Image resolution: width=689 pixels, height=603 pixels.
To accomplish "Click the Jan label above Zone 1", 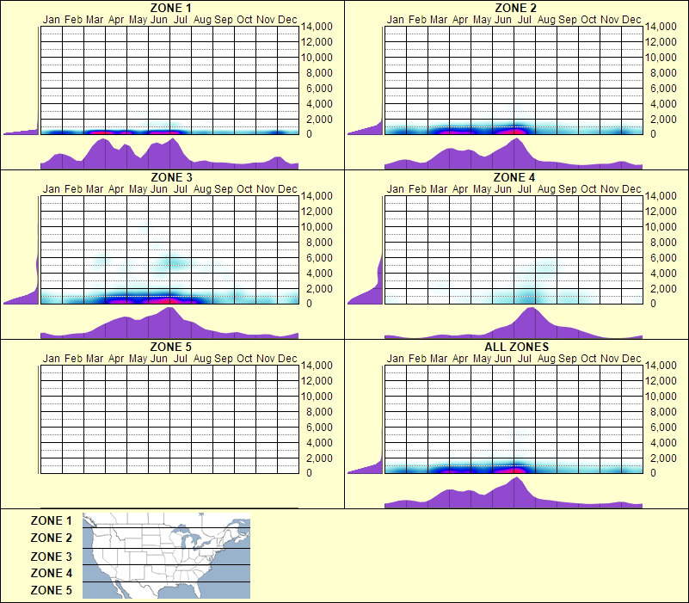I will pyautogui.click(x=51, y=20).
